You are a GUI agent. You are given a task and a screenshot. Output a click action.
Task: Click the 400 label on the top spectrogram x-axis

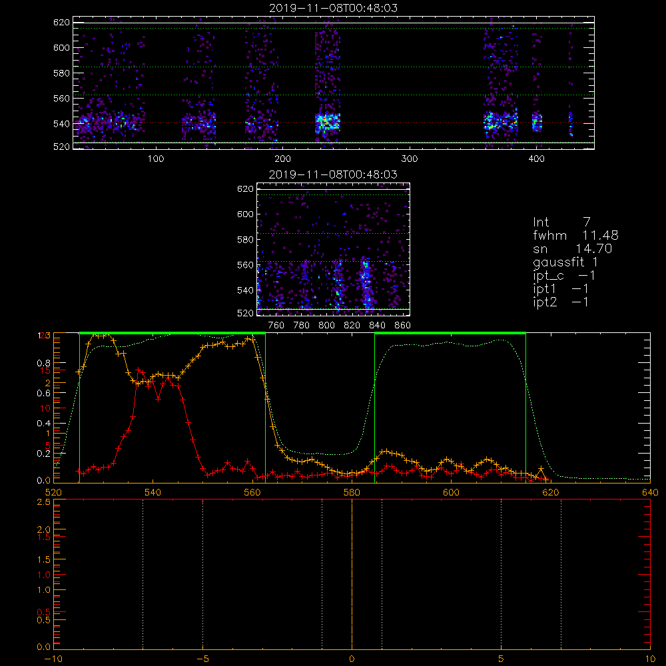click(x=536, y=159)
